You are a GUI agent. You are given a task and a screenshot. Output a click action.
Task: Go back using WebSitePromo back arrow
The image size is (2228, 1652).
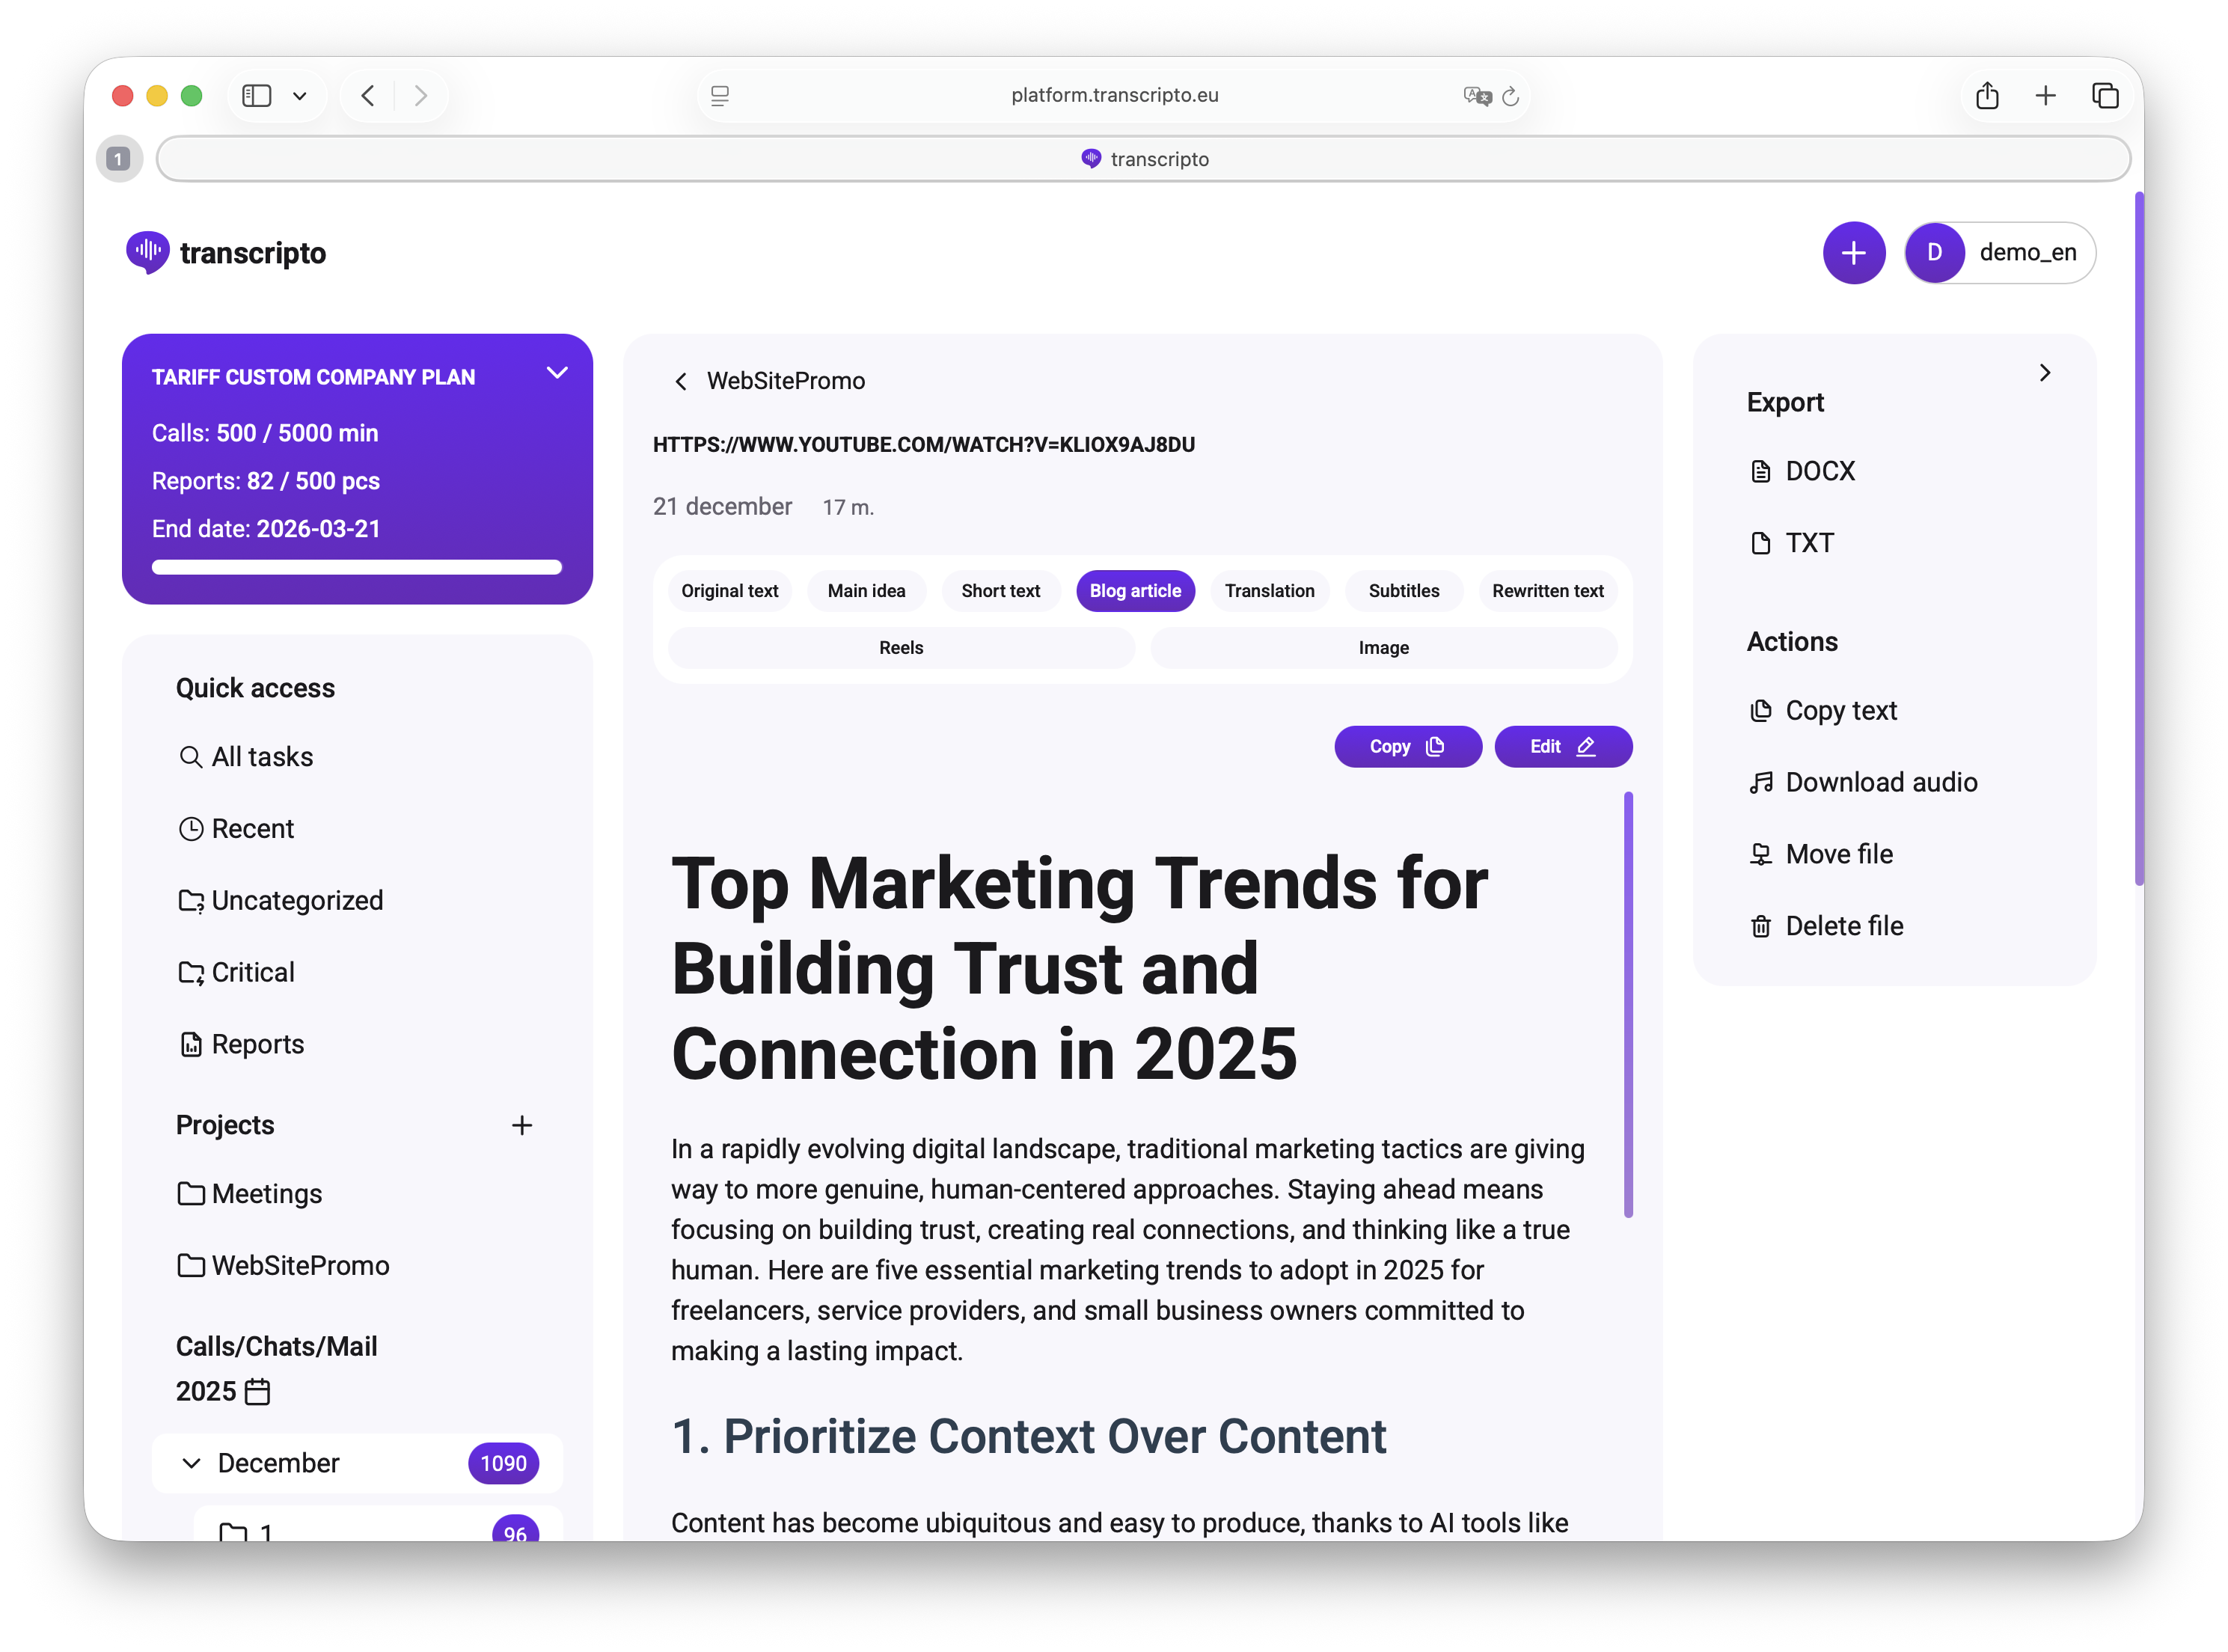[681, 381]
